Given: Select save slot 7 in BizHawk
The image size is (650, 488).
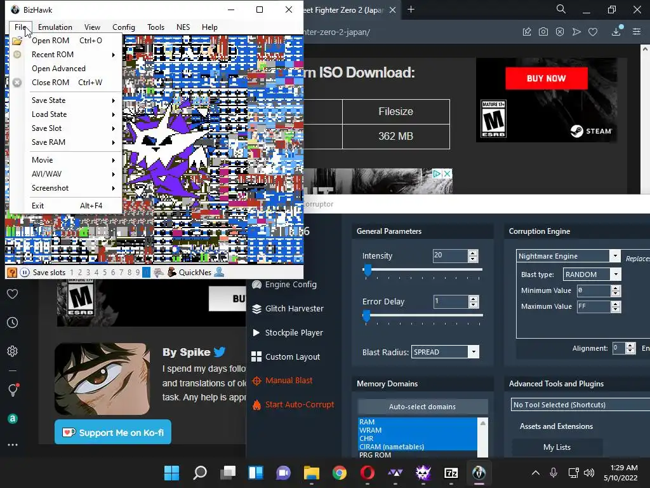Looking at the screenshot, I should pos(121,273).
